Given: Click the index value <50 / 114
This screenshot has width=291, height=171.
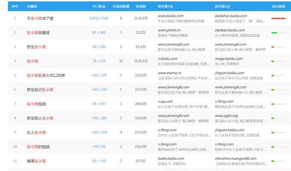Looking at the screenshot, I should [x=99, y=132].
